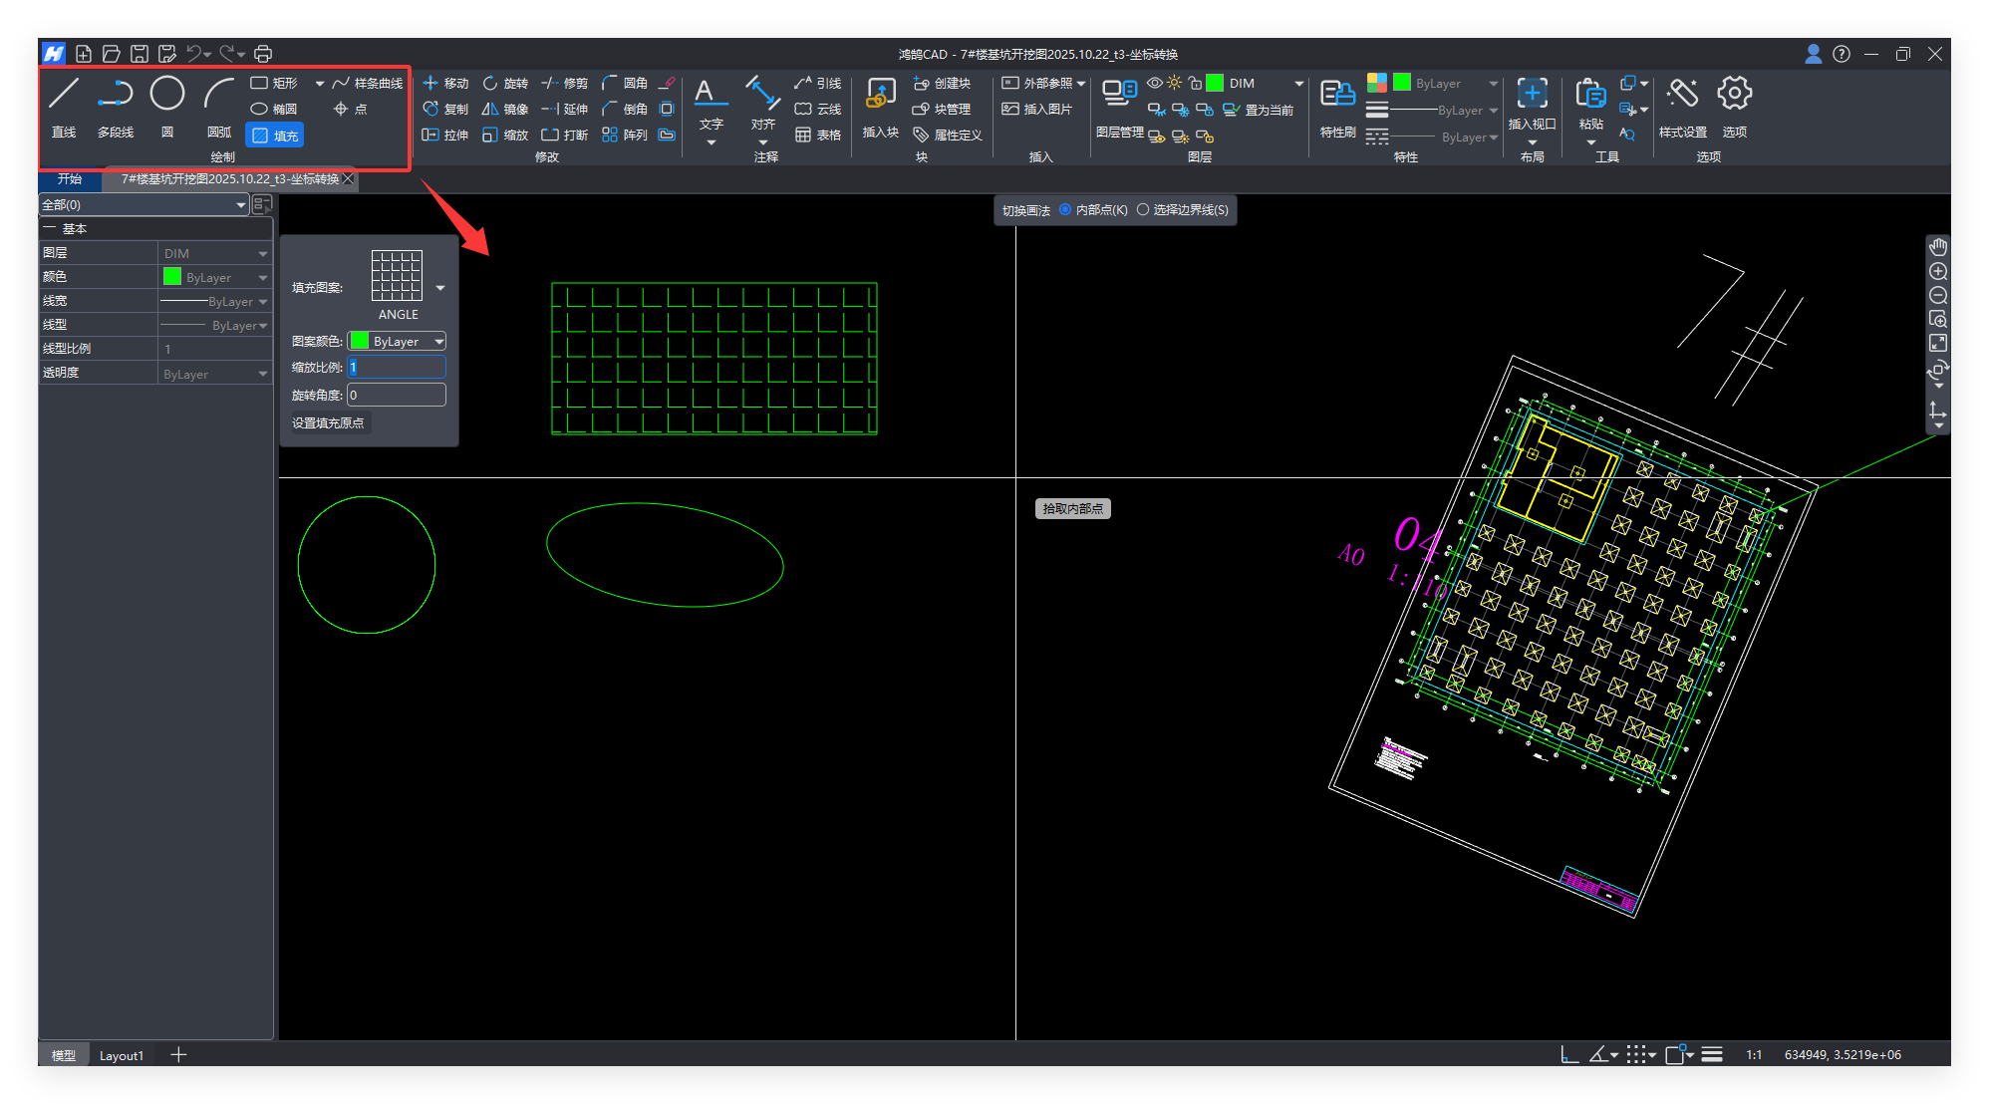The height and width of the screenshot is (1104, 1989).
Task: Open the hatch pattern (填充图案) dropdown
Action: [440, 288]
